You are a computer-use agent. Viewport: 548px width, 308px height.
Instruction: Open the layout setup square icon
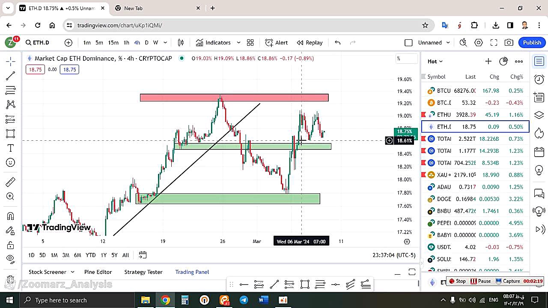[408, 42]
